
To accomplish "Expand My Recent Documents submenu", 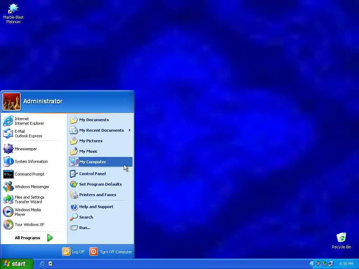I will coord(101,130).
